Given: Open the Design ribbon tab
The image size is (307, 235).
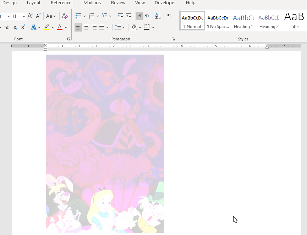Looking at the screenshot, I should (x=10, y=3).
